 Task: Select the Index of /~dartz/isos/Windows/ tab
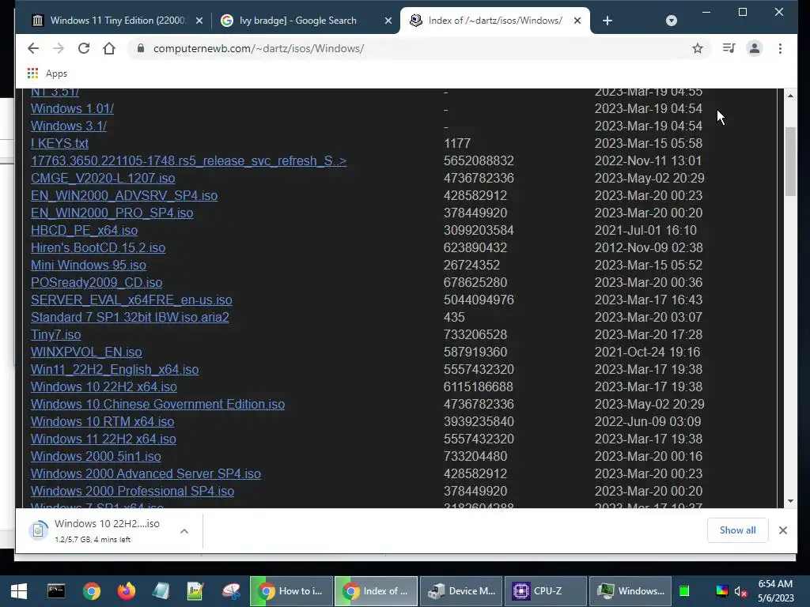click(494, 21)
